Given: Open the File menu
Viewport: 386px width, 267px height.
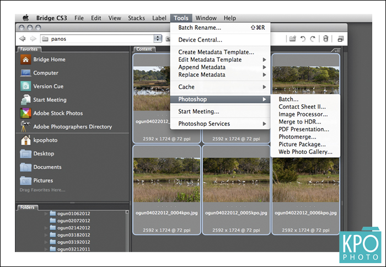Looking at the screenshot, I should 79,18.
